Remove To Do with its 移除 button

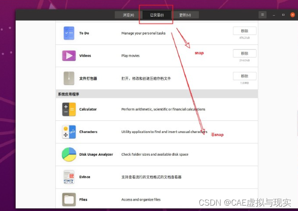coord(245,31)
